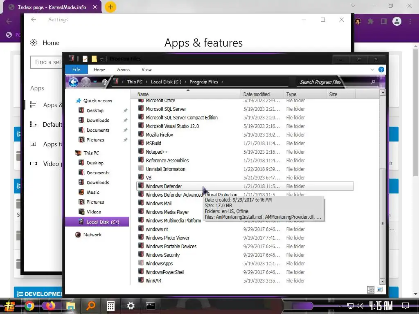Click Local Disk (C:) breadcrumb segment

[x=166, y=82]
